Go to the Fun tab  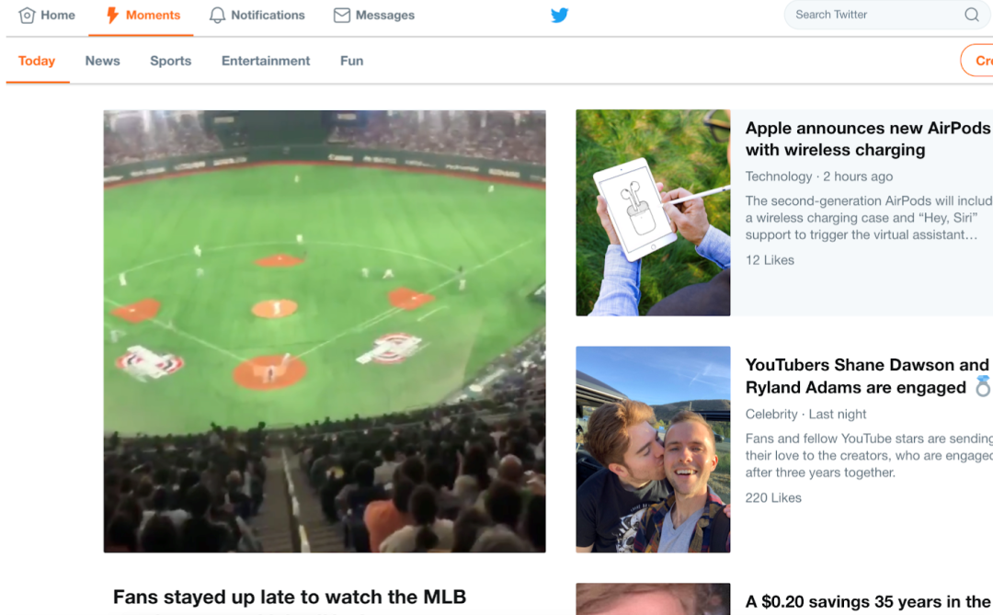coord(351,61)
